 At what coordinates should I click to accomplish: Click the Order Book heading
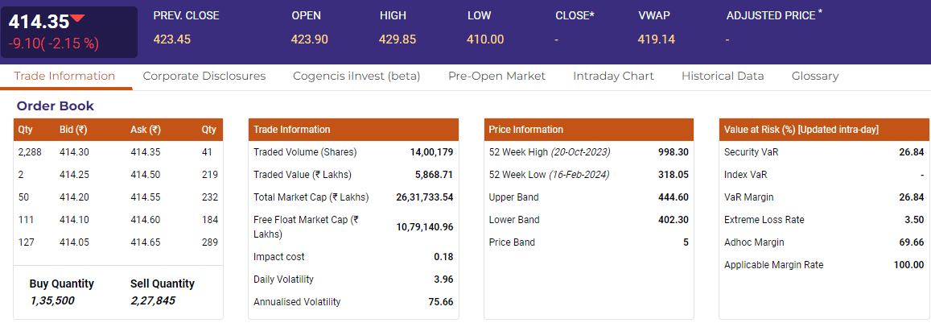pyautogui.click(x=56, y=106)
